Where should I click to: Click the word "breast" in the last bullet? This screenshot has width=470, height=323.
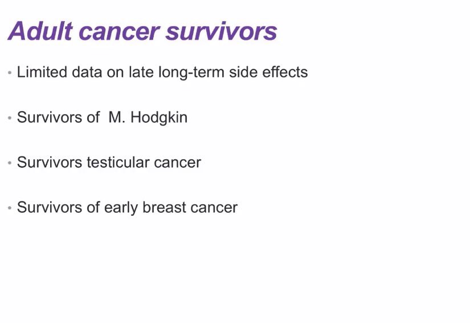click(x=164, y=207)
